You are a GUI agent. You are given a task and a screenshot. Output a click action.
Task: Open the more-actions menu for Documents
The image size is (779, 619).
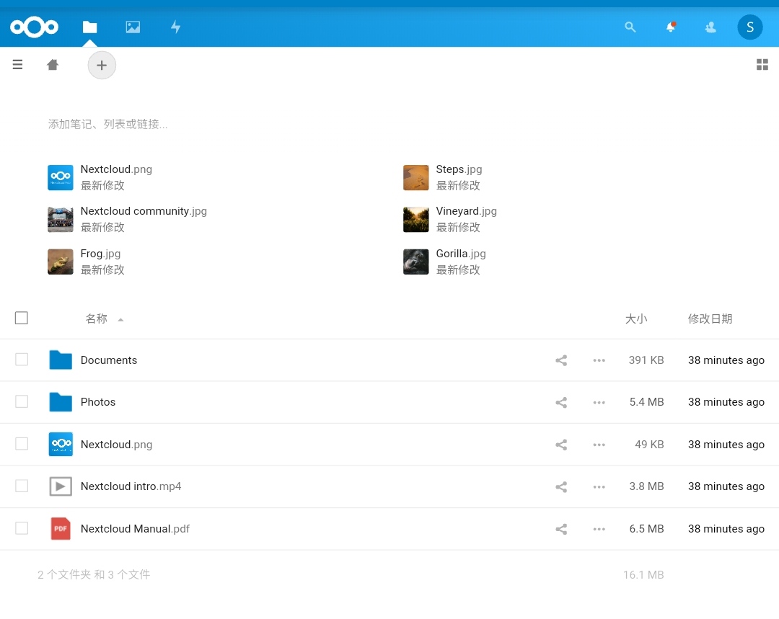599,360
